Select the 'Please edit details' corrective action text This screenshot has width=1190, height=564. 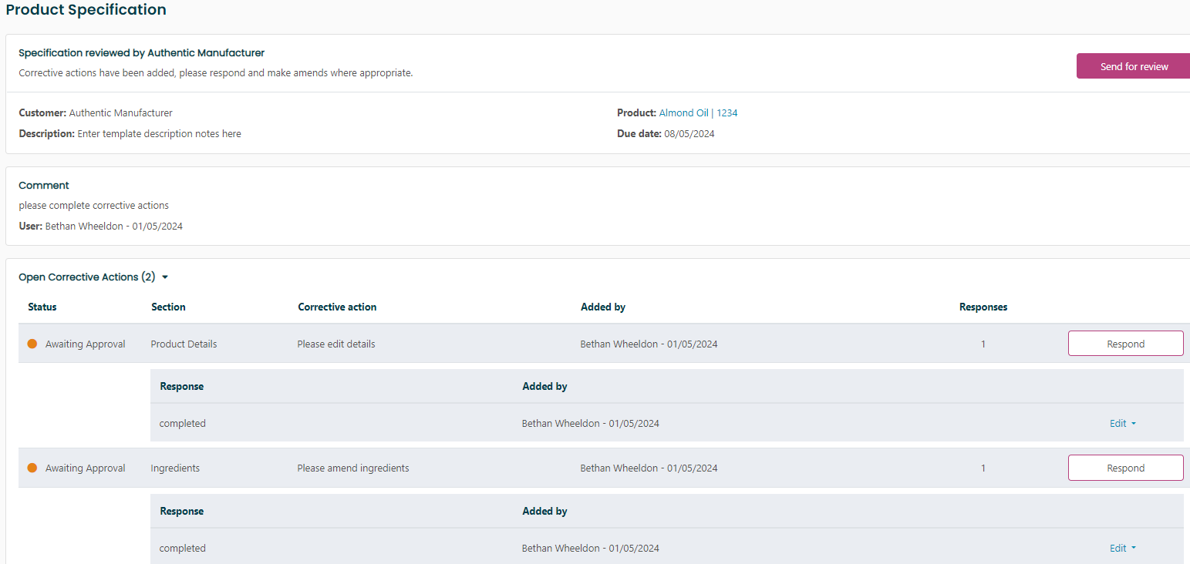pyautogui.click(x=336, y=344)
